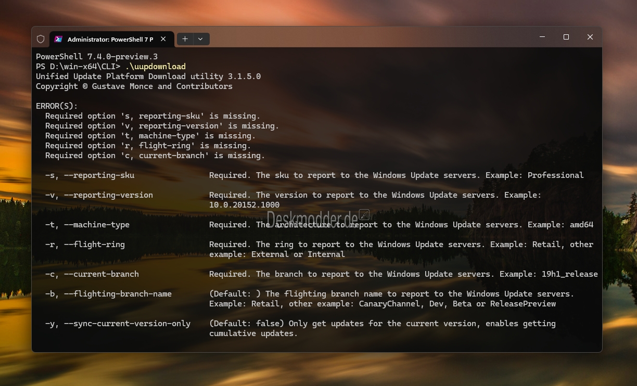Minimize the terminal window

coord(543,37)
